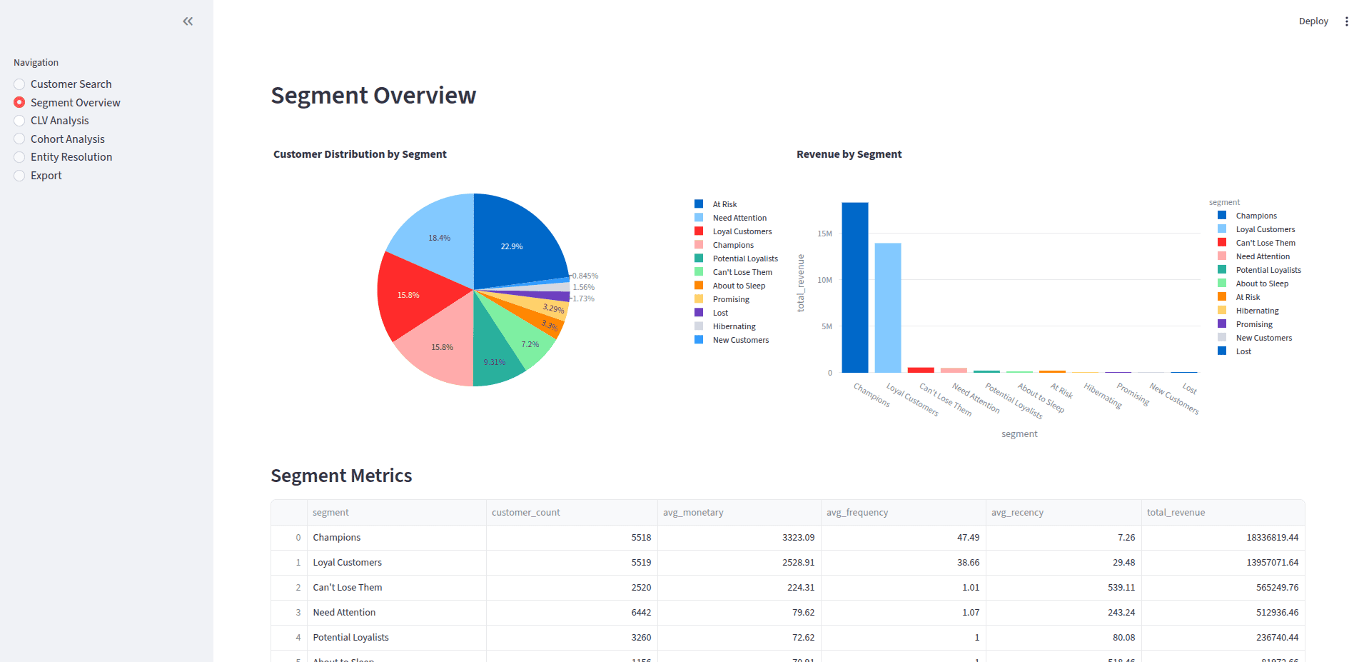Select Entity Resolution in the navigation

tap(71, 156)
